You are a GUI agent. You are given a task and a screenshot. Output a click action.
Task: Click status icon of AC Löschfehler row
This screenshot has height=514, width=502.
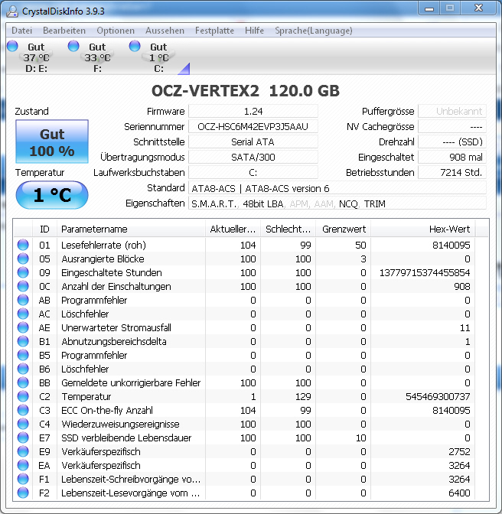coord(23,314)
